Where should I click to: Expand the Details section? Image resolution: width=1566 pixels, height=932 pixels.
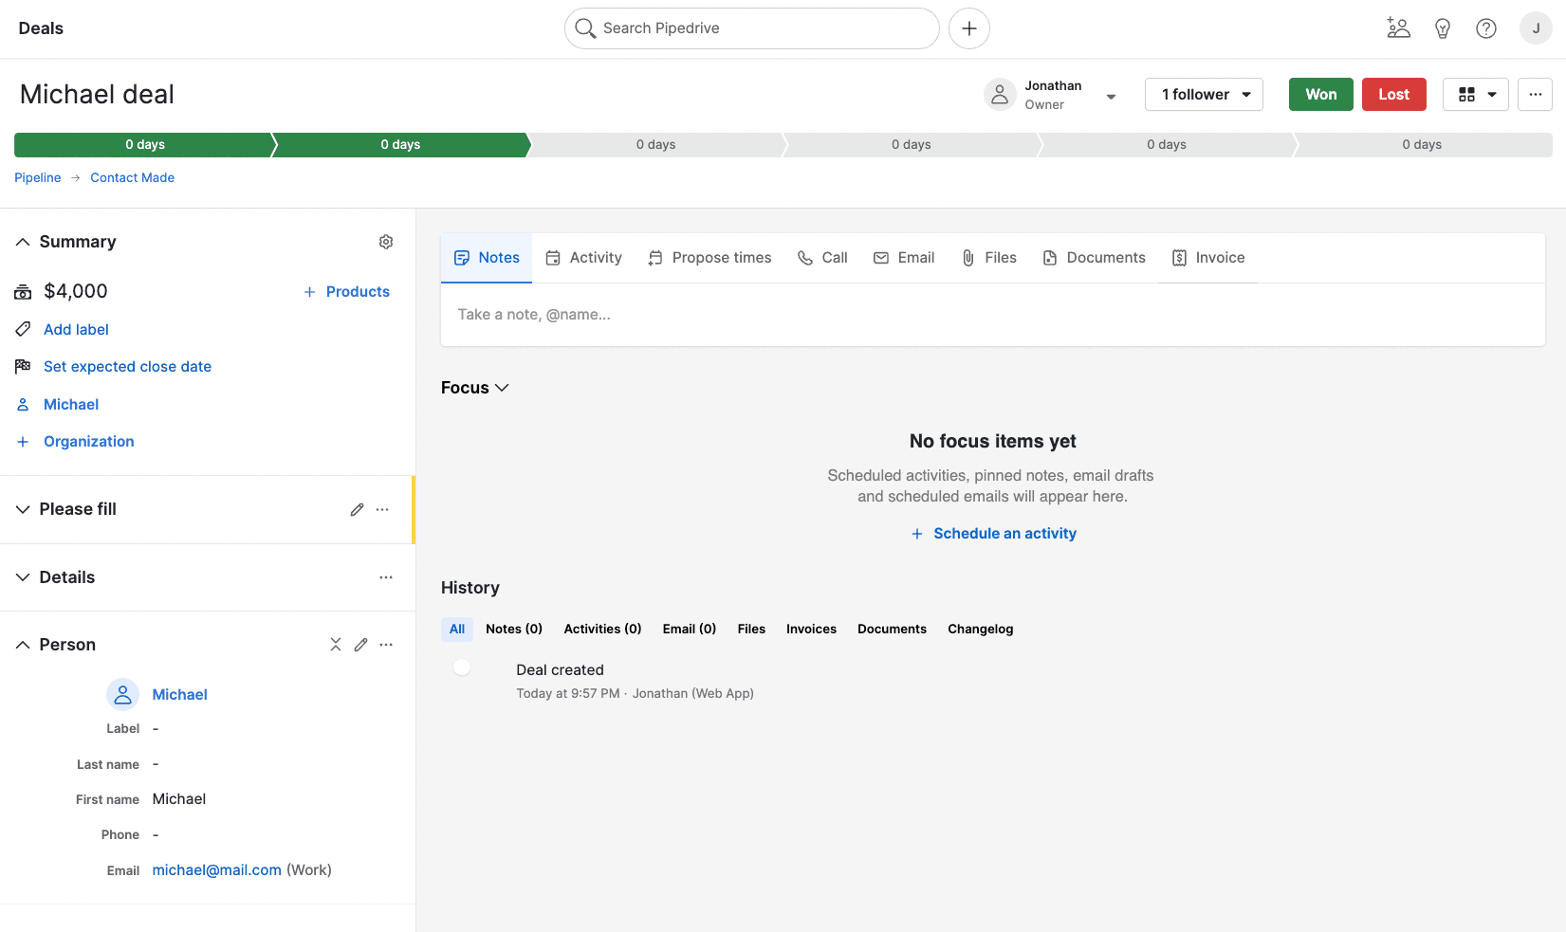click(23, 577)
